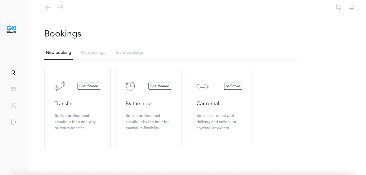
Task: Click the Go Travel logo
Action: (x=12, y=29)
